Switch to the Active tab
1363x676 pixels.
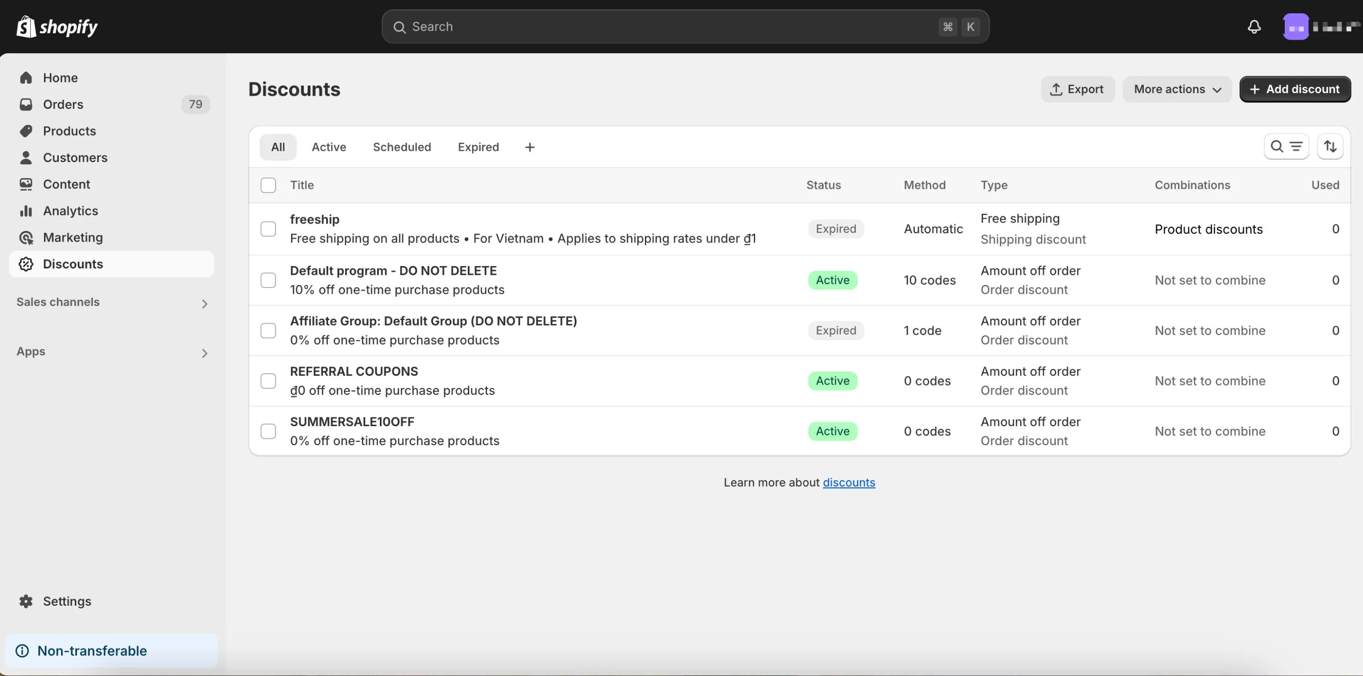(328, 147)
